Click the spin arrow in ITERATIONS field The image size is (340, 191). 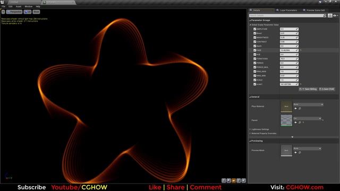click(297, 59)
